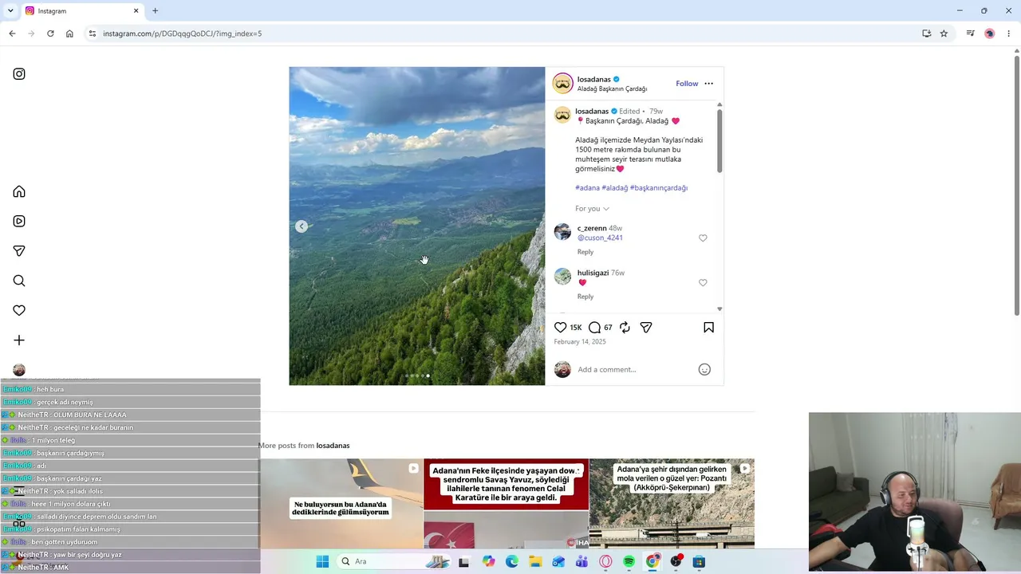Click the browser Back arrow
1021x574 pixels.
[12, 33]
